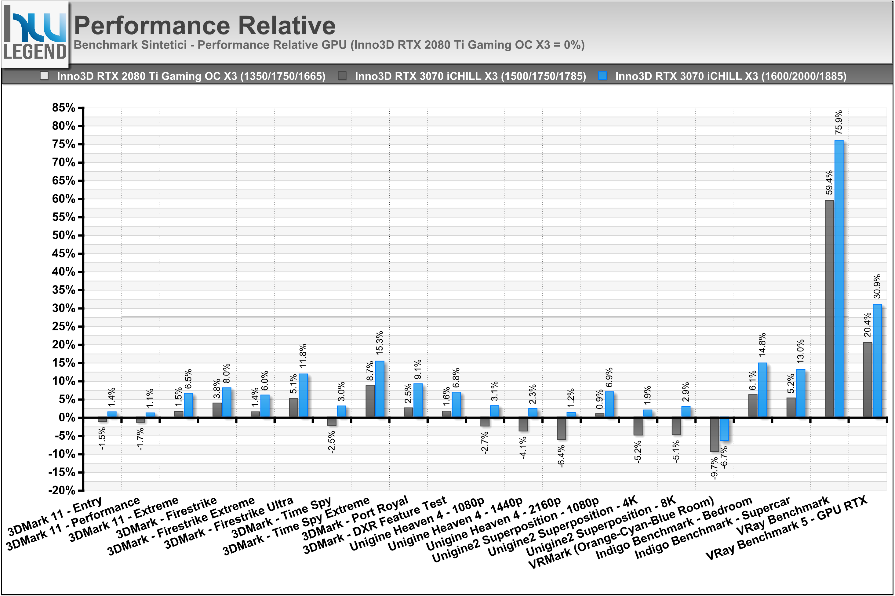The width and height of the screenshot is (895, 596).
Task: Click the 50% y-axis tick label
Action: pos(64,235)
